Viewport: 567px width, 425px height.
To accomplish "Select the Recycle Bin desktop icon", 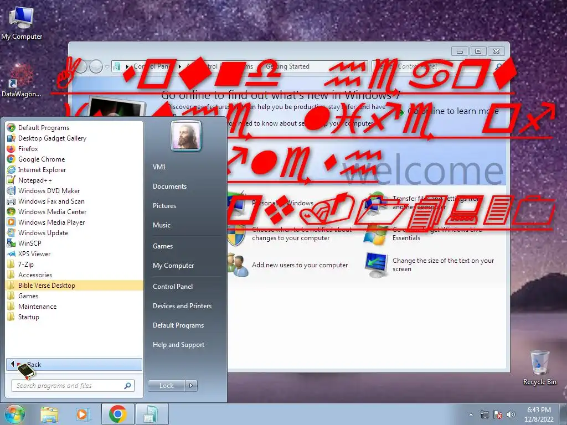I will click(539, 367).
